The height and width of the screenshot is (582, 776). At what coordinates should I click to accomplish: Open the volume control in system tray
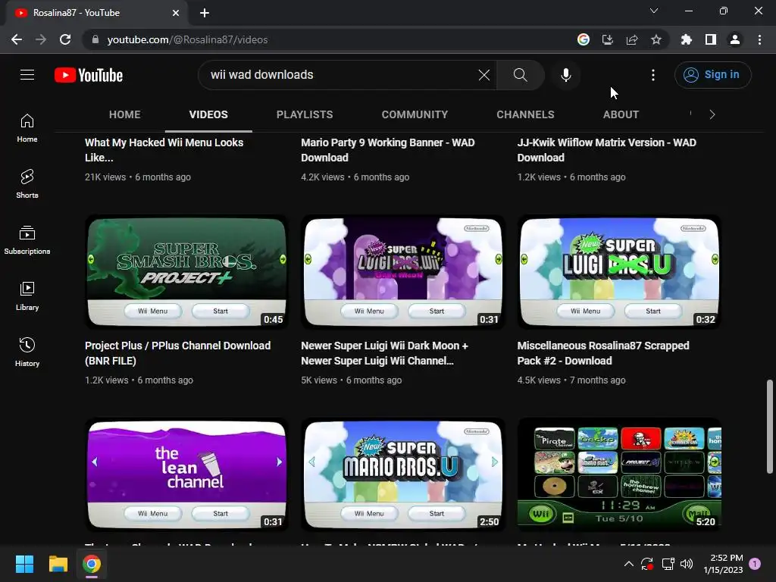pyautogui.click(x=687, y=564)
